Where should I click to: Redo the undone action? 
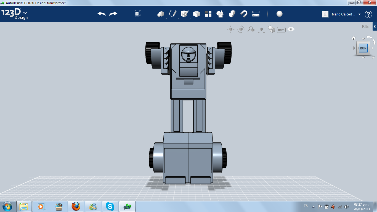(x=113, y=14)
